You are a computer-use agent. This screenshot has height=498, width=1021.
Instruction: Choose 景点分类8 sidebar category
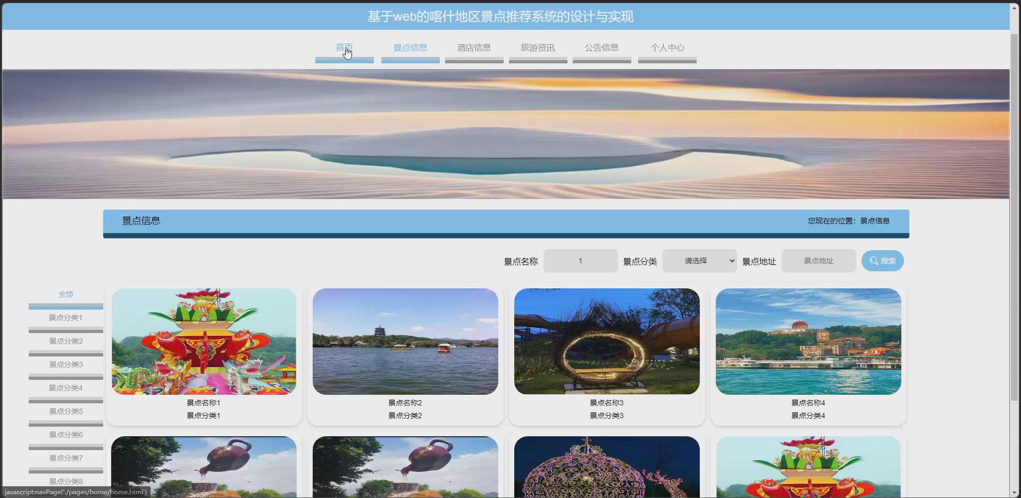tap(66, 482)
